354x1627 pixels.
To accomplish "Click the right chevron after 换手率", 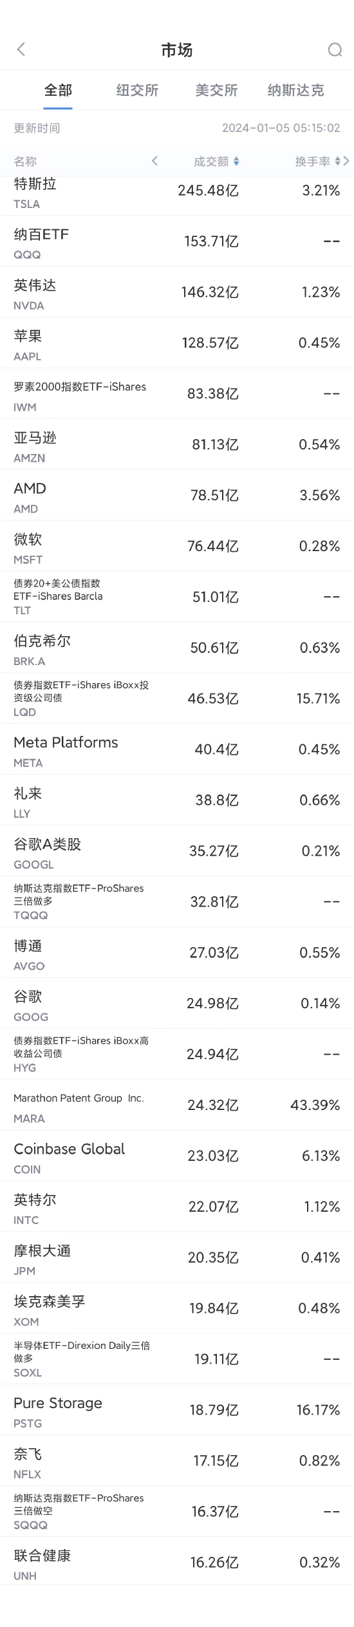I will click(x=346, y=161).
